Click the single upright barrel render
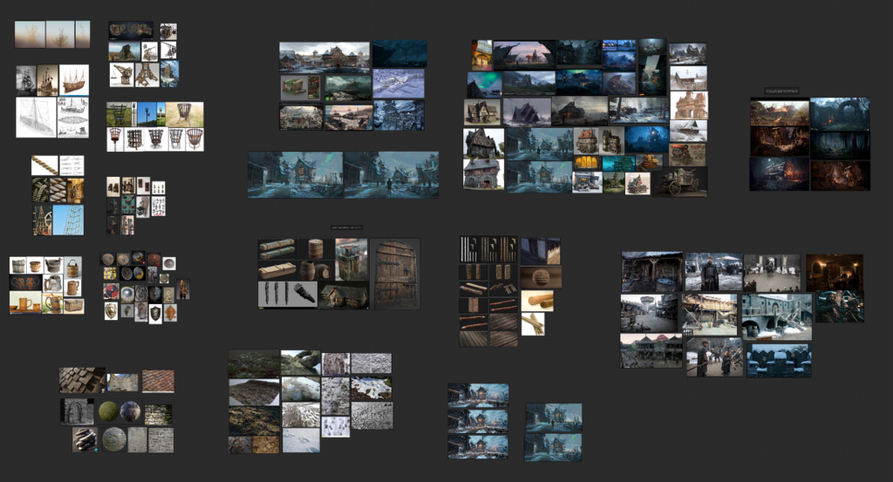Screen dimensions: 893x482 click(x=316, y=248)
